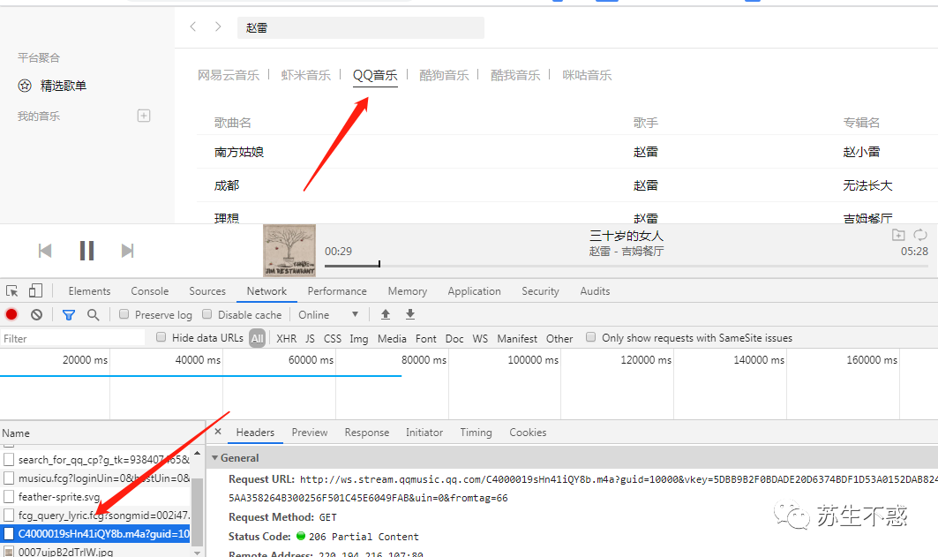
Task: Skip to the previous track
Action: click(x=45, y=251)
